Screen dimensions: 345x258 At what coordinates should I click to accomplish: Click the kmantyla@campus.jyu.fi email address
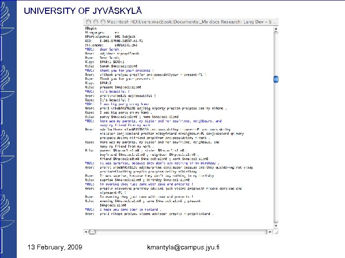pos(183,247)
